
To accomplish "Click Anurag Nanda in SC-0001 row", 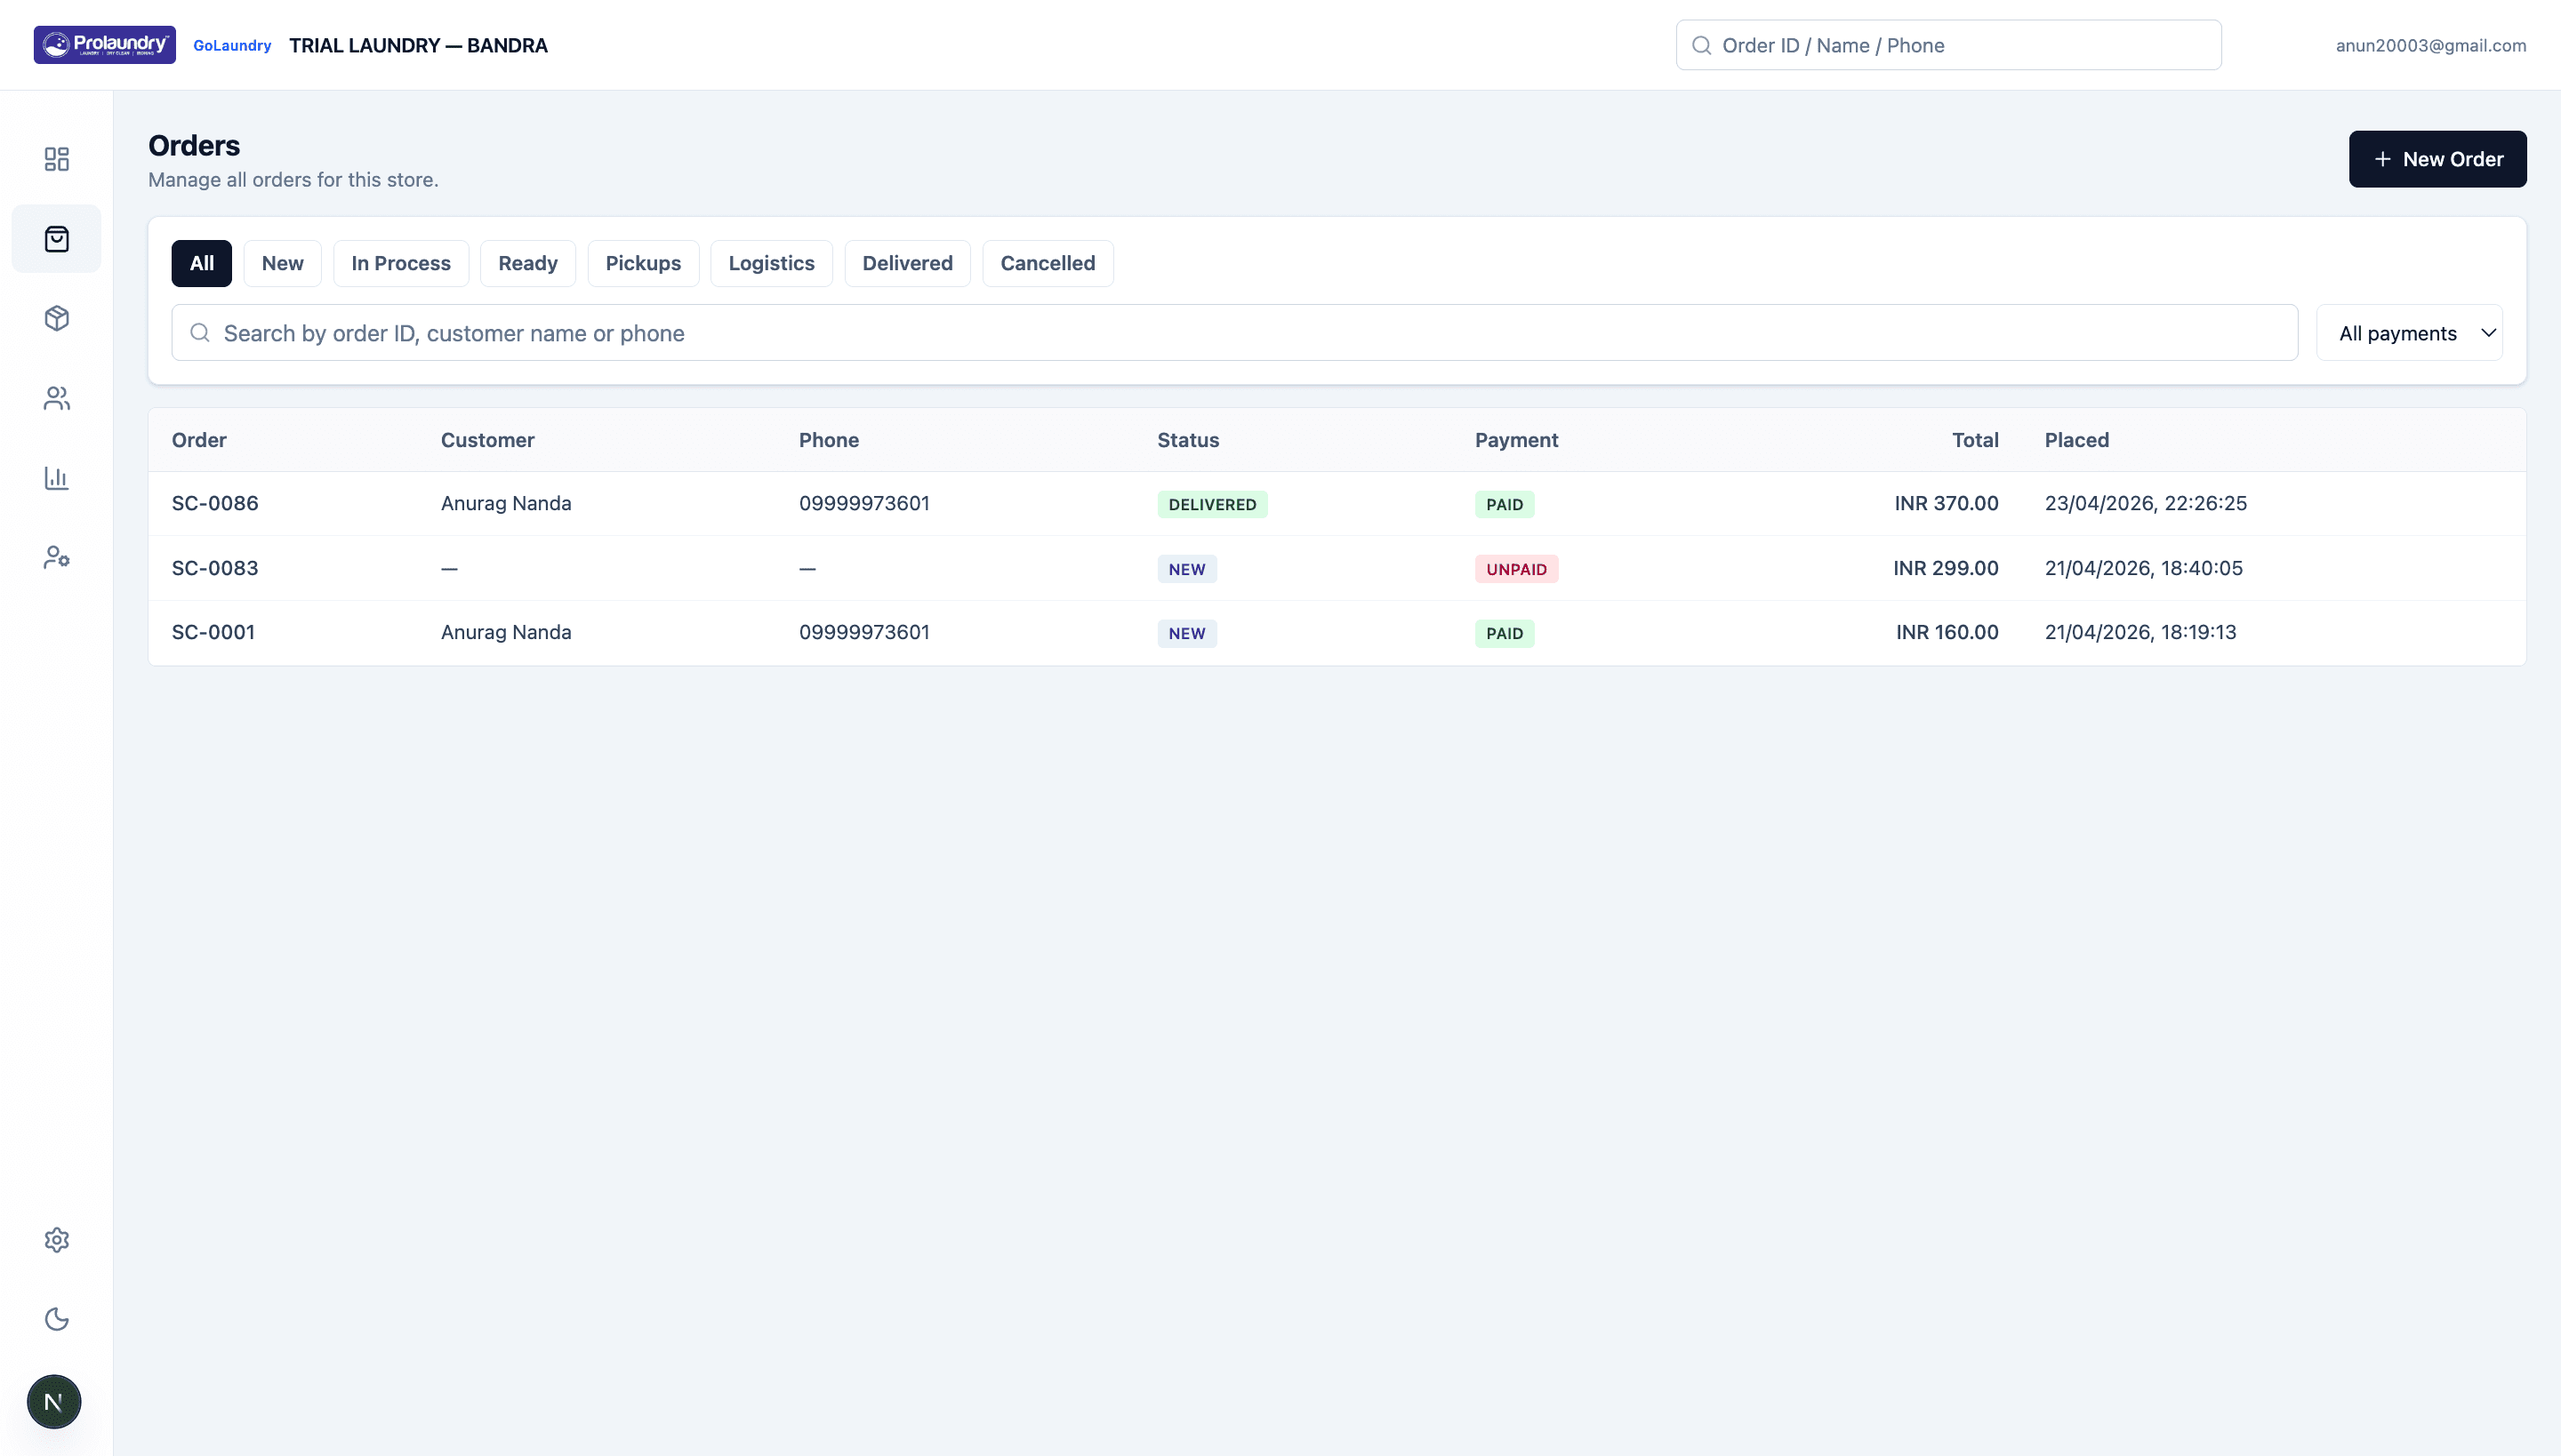I will coord(506,632).
